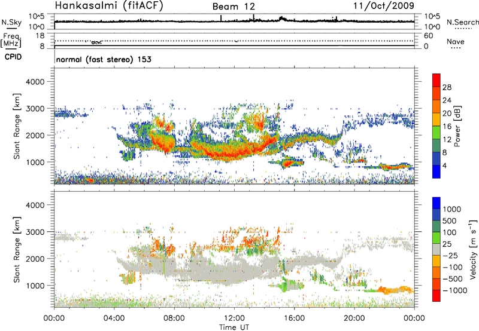Click the '4000' tick in power panel
This screenshot has height=331, width=479.
pos(35,82)
